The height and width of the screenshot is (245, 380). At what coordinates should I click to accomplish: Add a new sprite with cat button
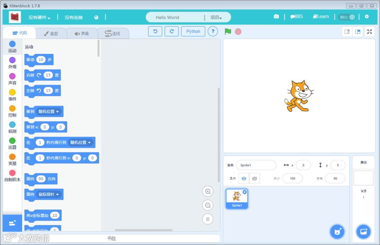click(x=337, y=232)
